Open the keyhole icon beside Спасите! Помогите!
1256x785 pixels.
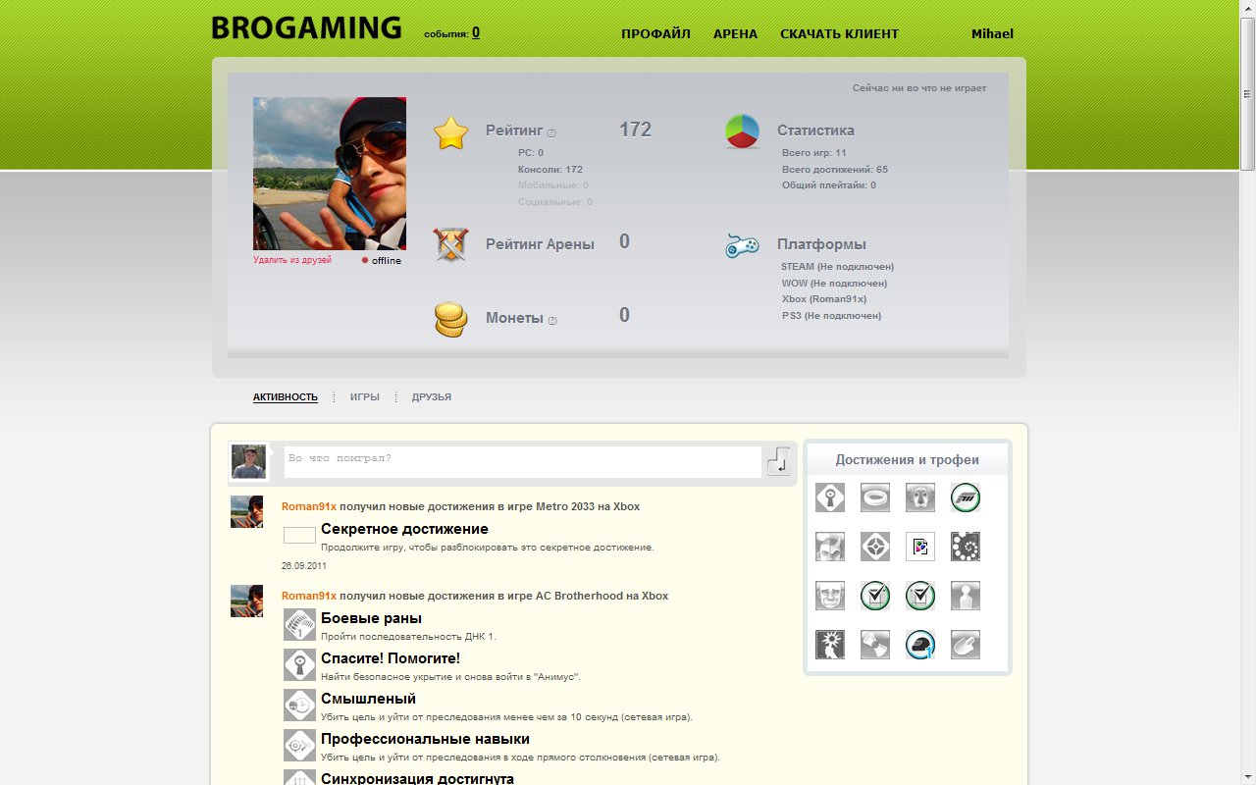299,664
